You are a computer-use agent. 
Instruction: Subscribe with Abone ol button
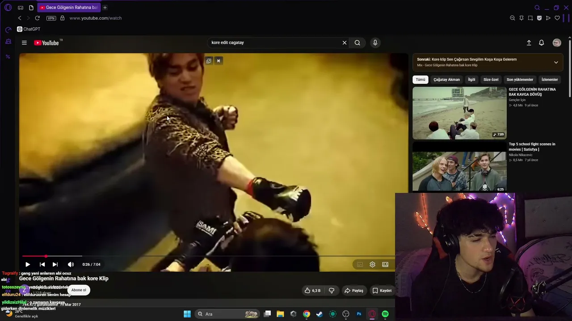79,290
